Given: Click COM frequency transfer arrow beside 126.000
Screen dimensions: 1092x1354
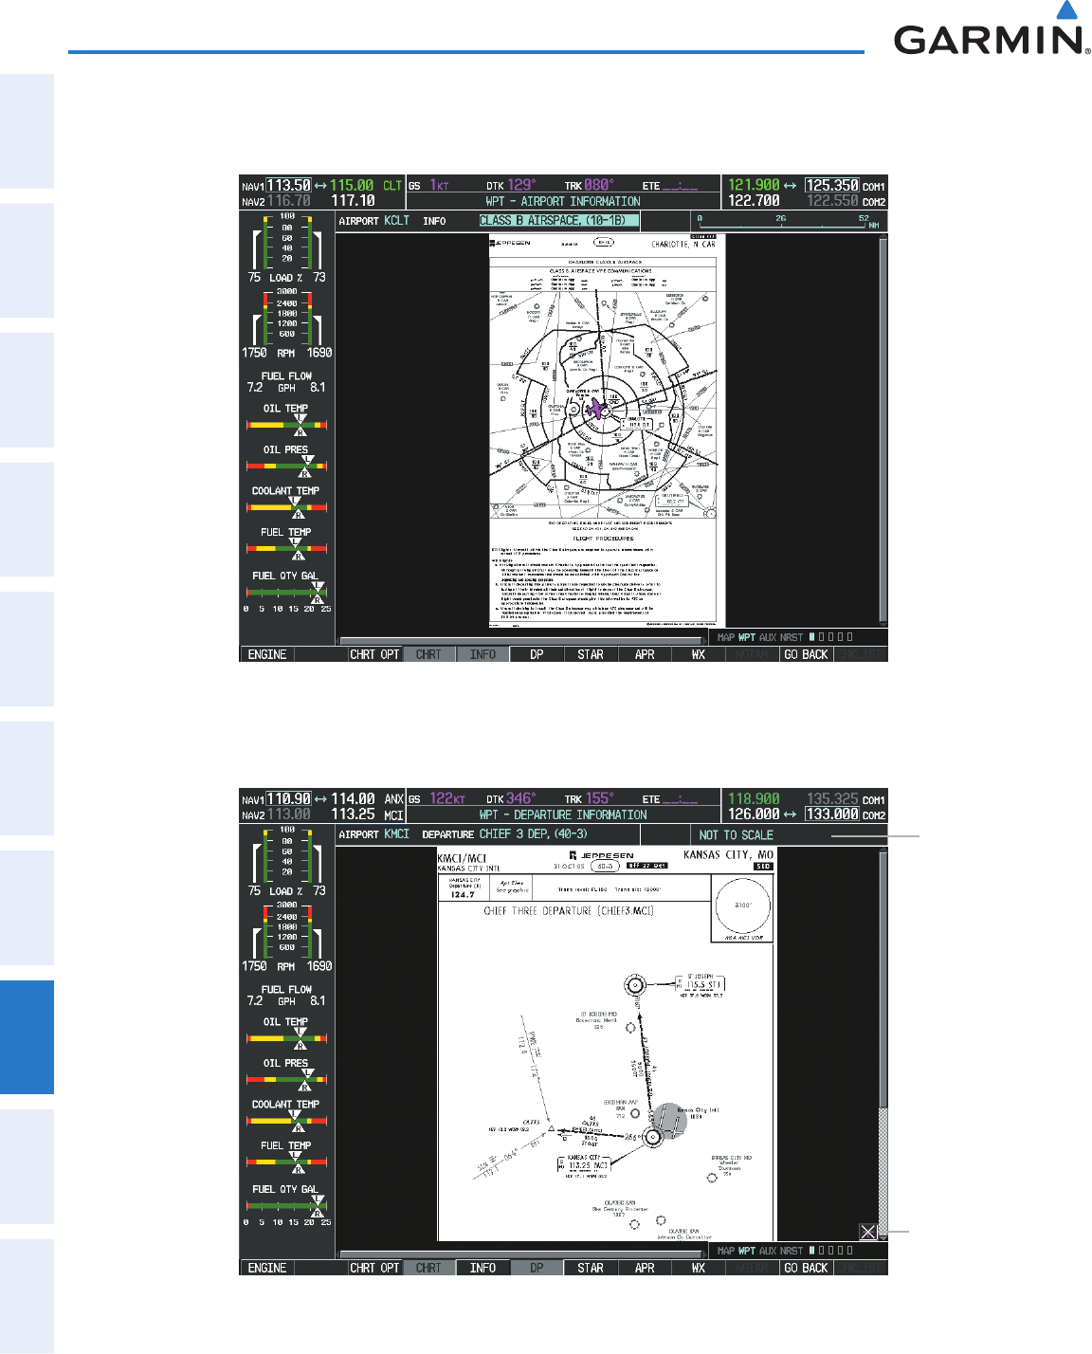Looking at the screenshot, I should 791,814.
